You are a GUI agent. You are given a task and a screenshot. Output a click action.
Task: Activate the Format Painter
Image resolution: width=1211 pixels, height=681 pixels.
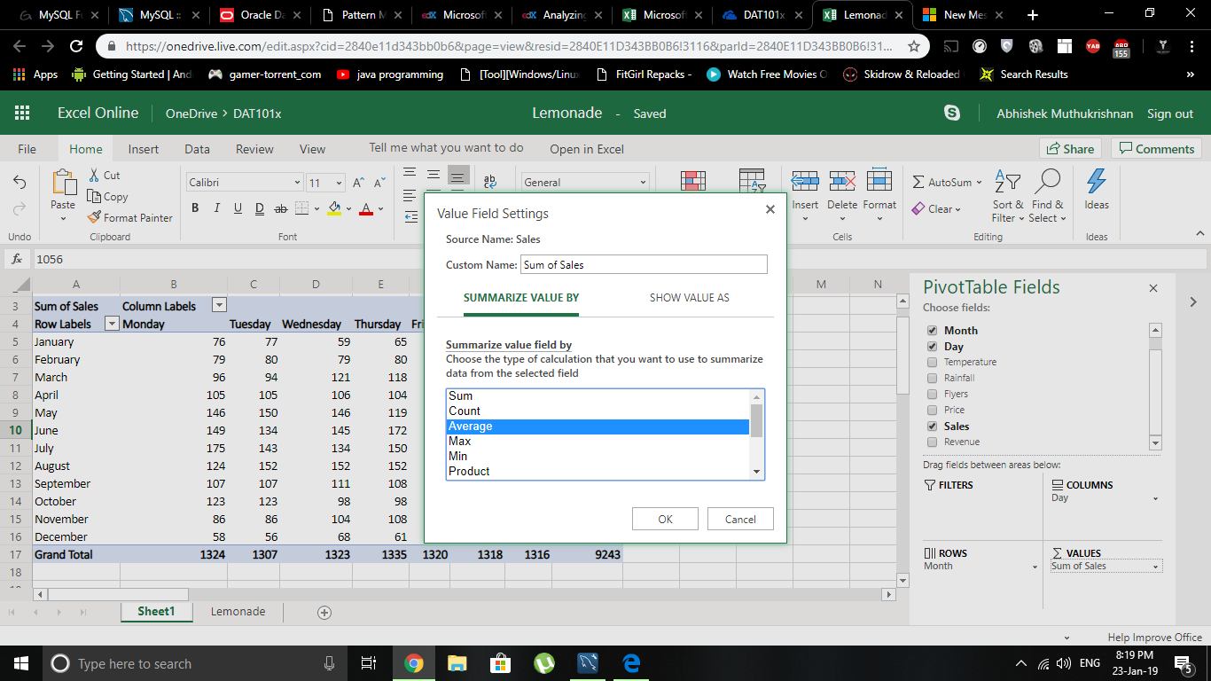[x=129, y=217]
